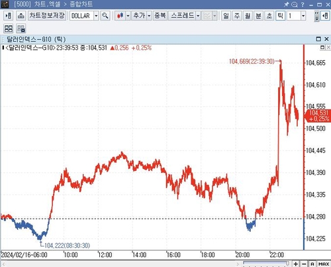
Task: Open the 추가 dropdown arrow
Action: coord(149,16)
